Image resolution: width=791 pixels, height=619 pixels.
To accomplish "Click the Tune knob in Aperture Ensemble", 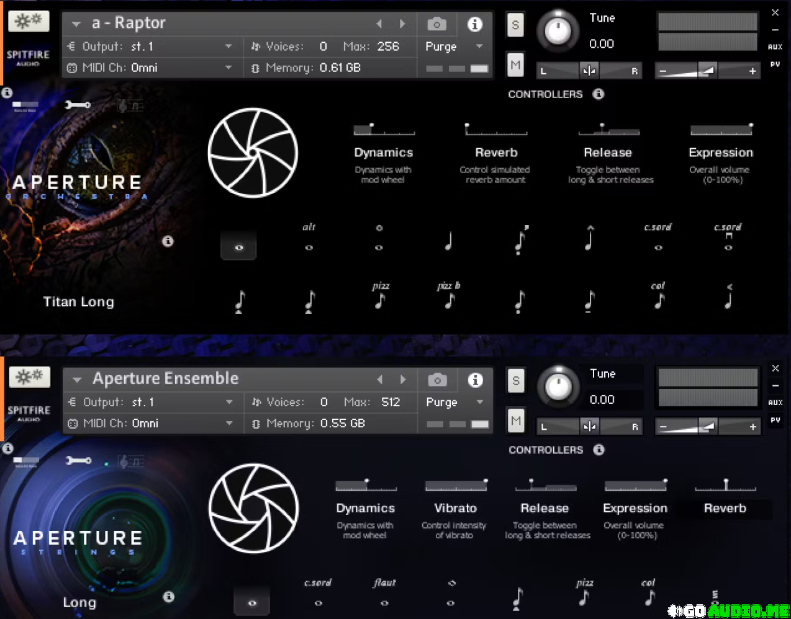I will (559, 386).
